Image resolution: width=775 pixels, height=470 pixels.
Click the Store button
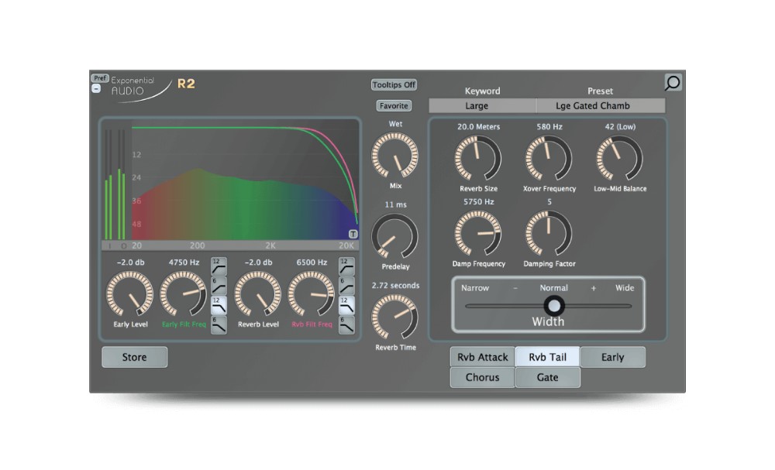(x=134, y=358)
